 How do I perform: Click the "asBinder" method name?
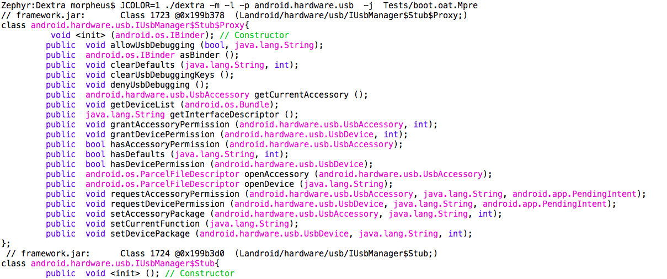[x=200, y=55]
